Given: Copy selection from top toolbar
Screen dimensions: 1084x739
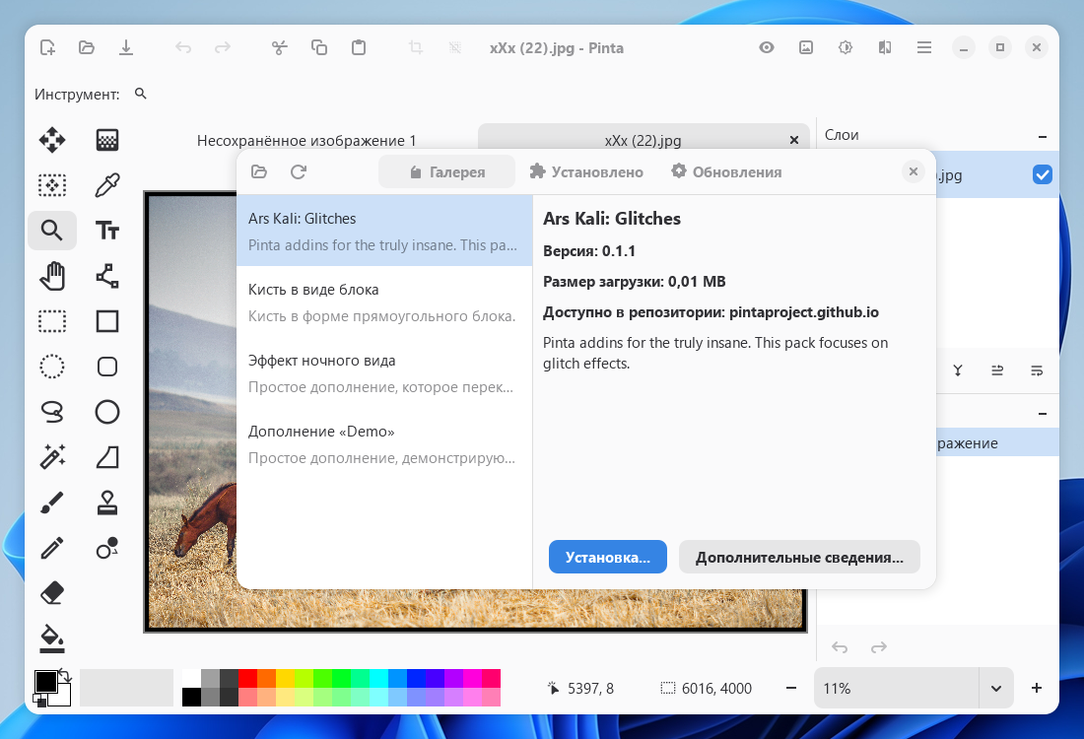Looking at the screenshot, I should (x=318, y=47).
